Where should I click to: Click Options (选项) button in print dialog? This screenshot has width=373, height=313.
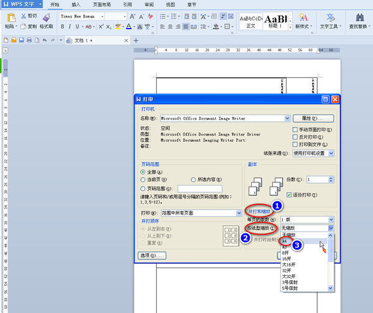(152, 255)
